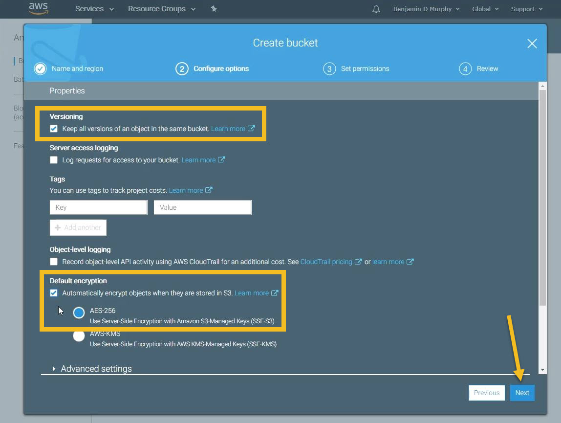
Task: Uncheck Keep all versions checkbox
Action: 54,129
